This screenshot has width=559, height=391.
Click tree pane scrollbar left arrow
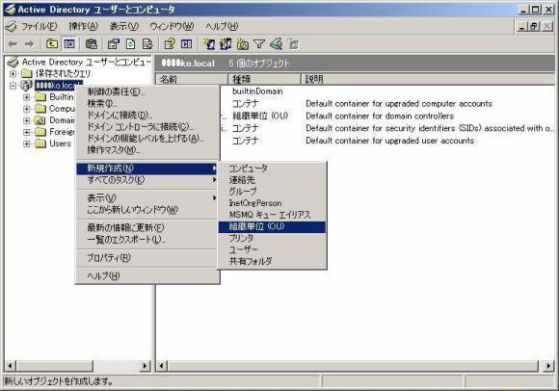coord(10,366)
